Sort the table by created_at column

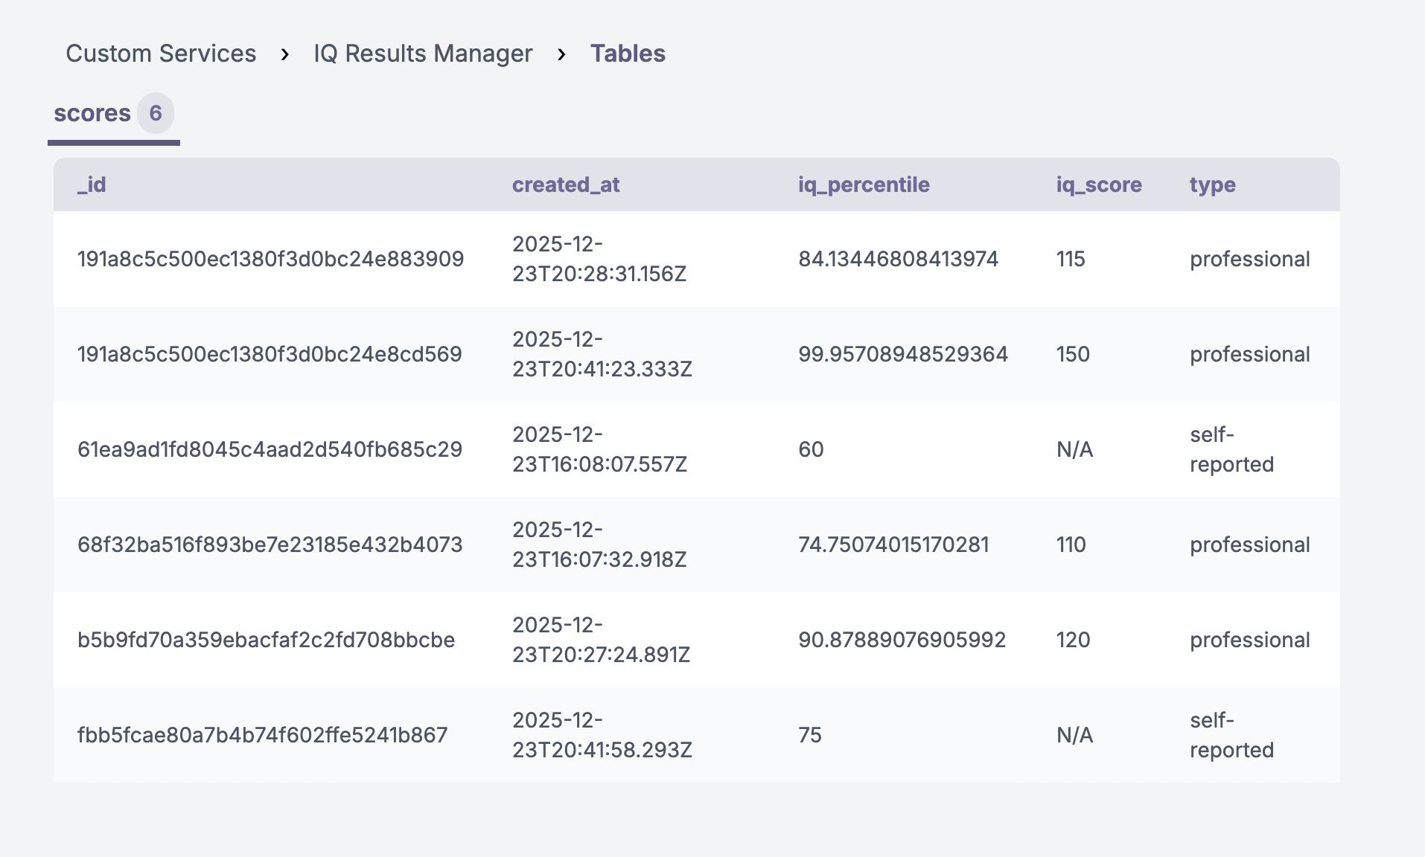pyautogui.click(x=565, y=184)
